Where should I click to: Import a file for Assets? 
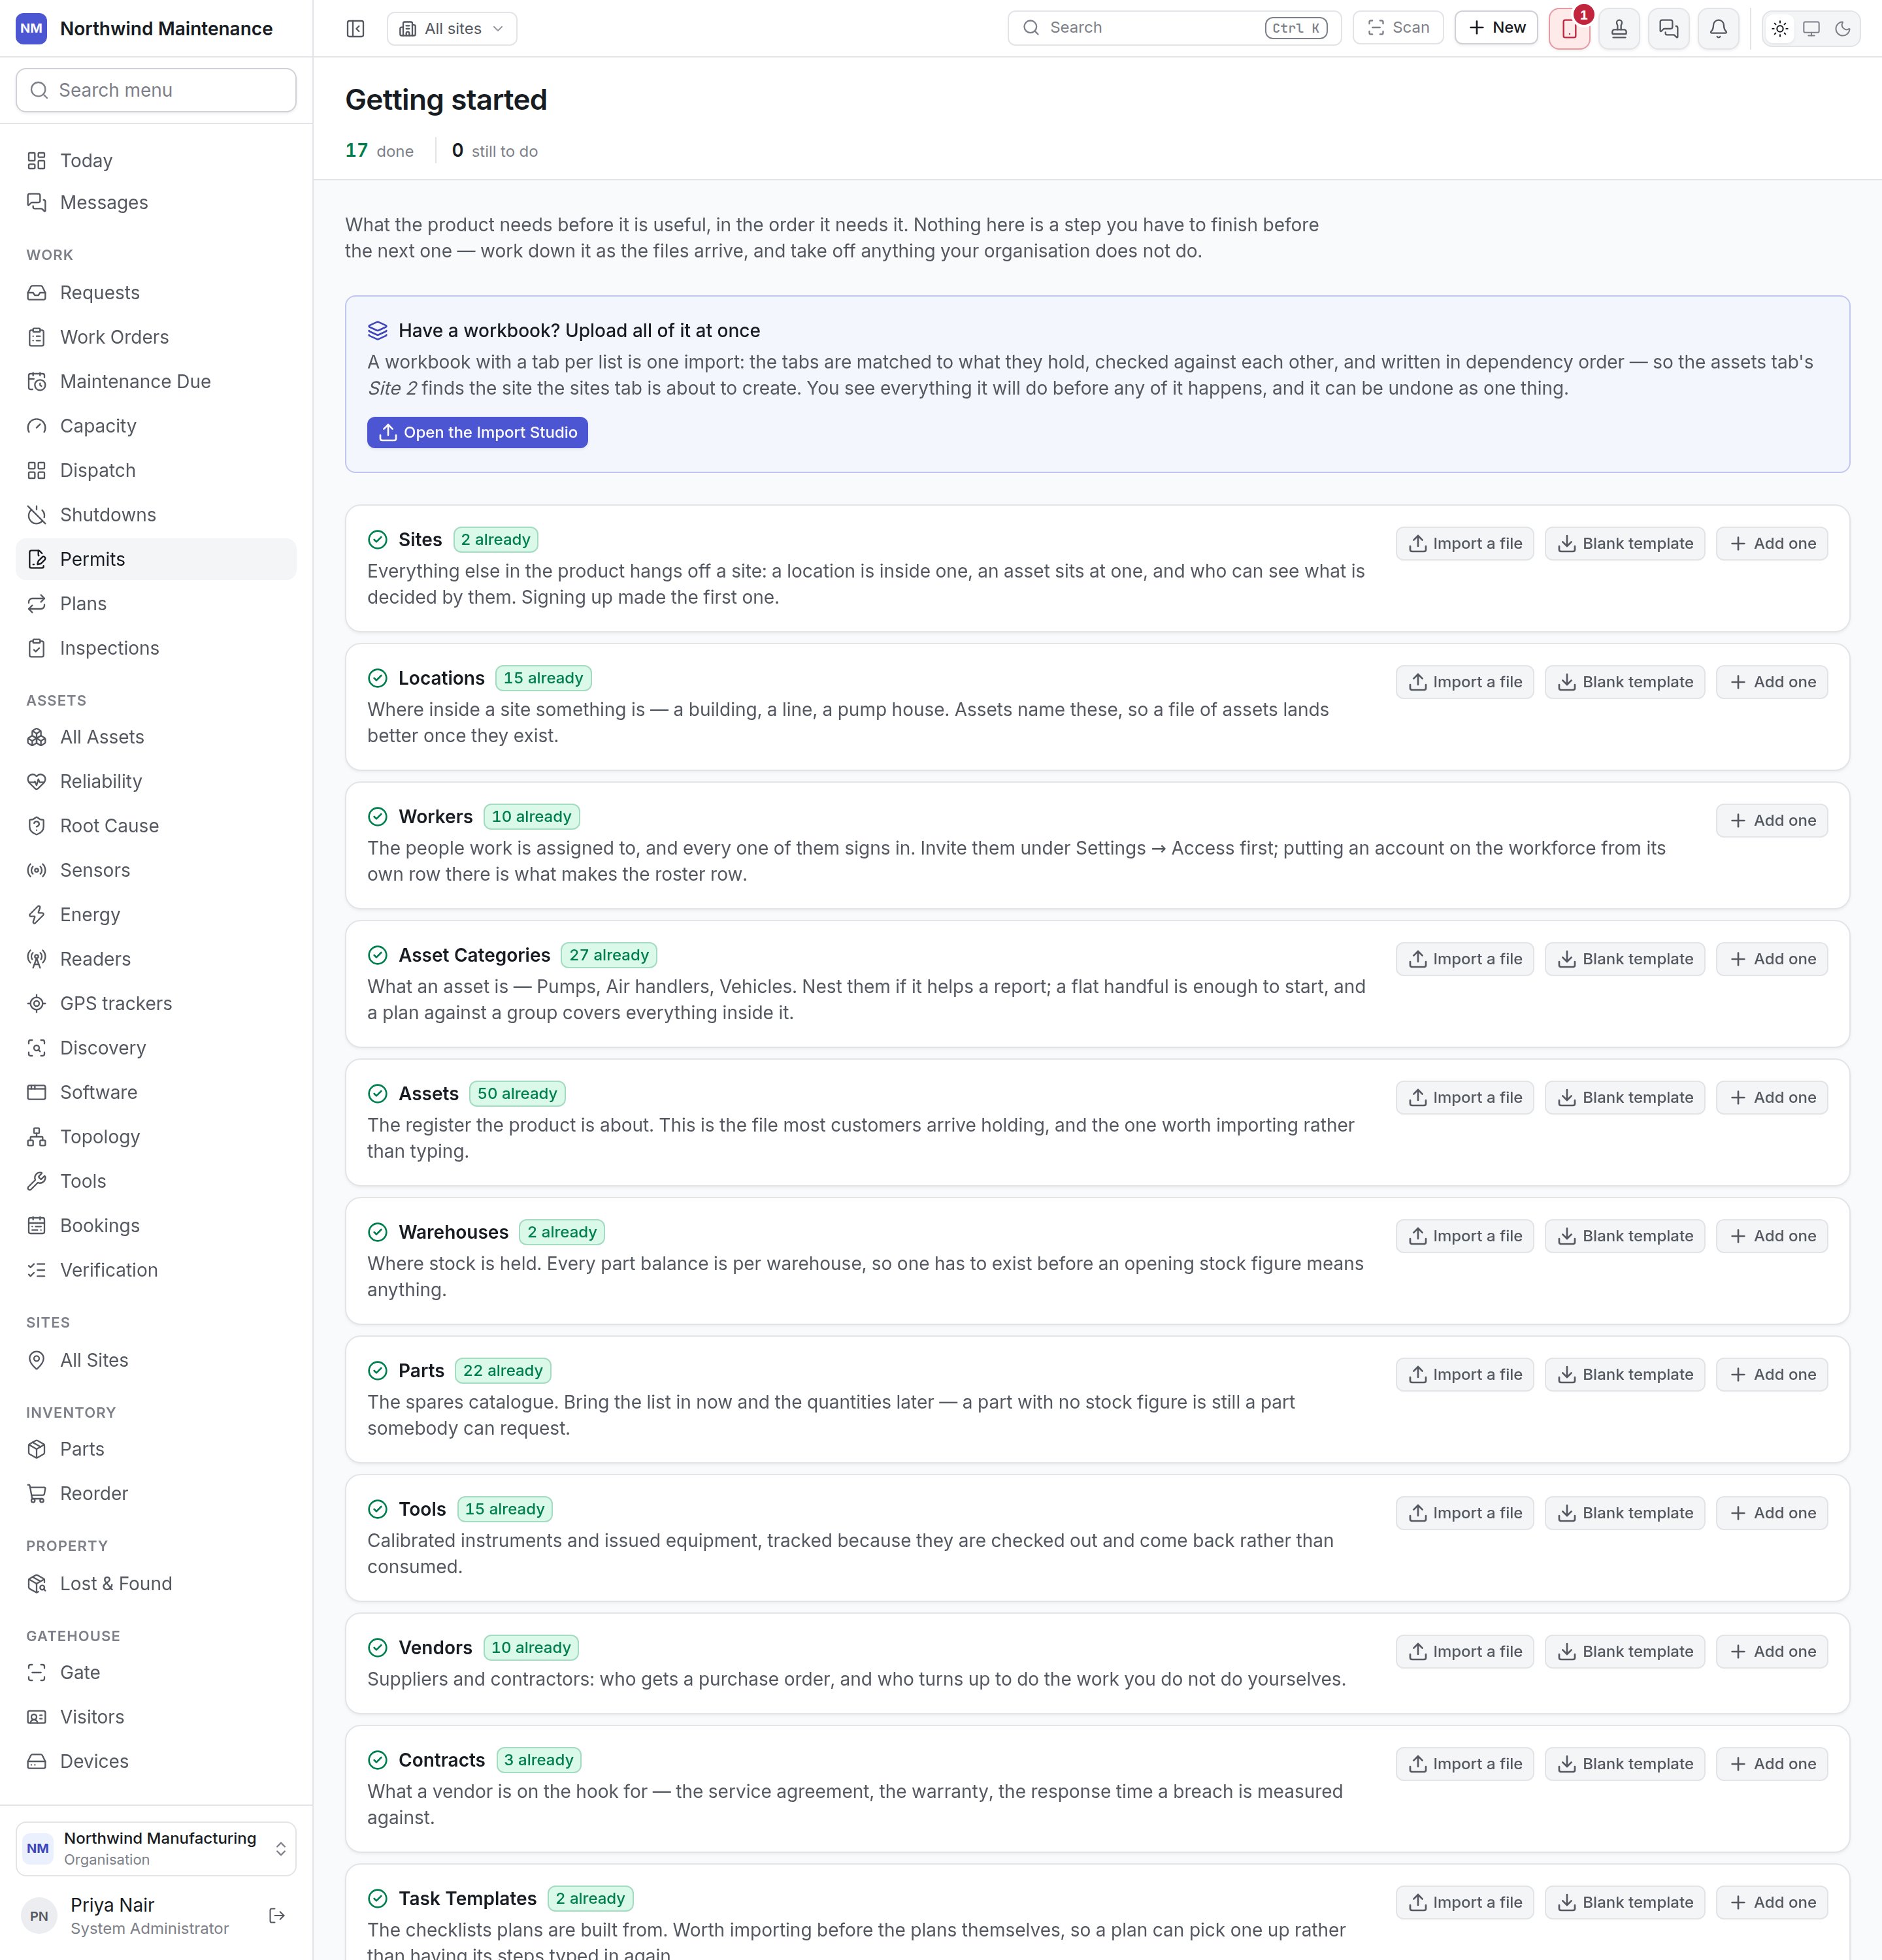1464,1098
